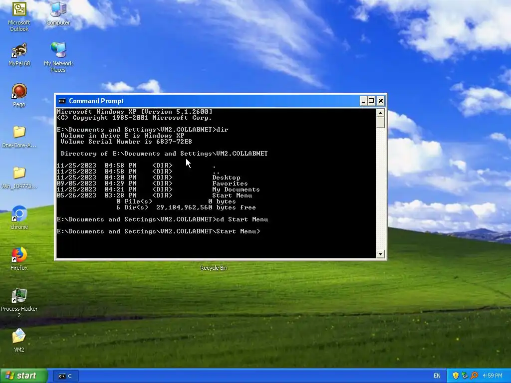Click the Command Prompt scrollbar thumb
This screenshot has height=383, width=511.
click(x=380, y=123)
